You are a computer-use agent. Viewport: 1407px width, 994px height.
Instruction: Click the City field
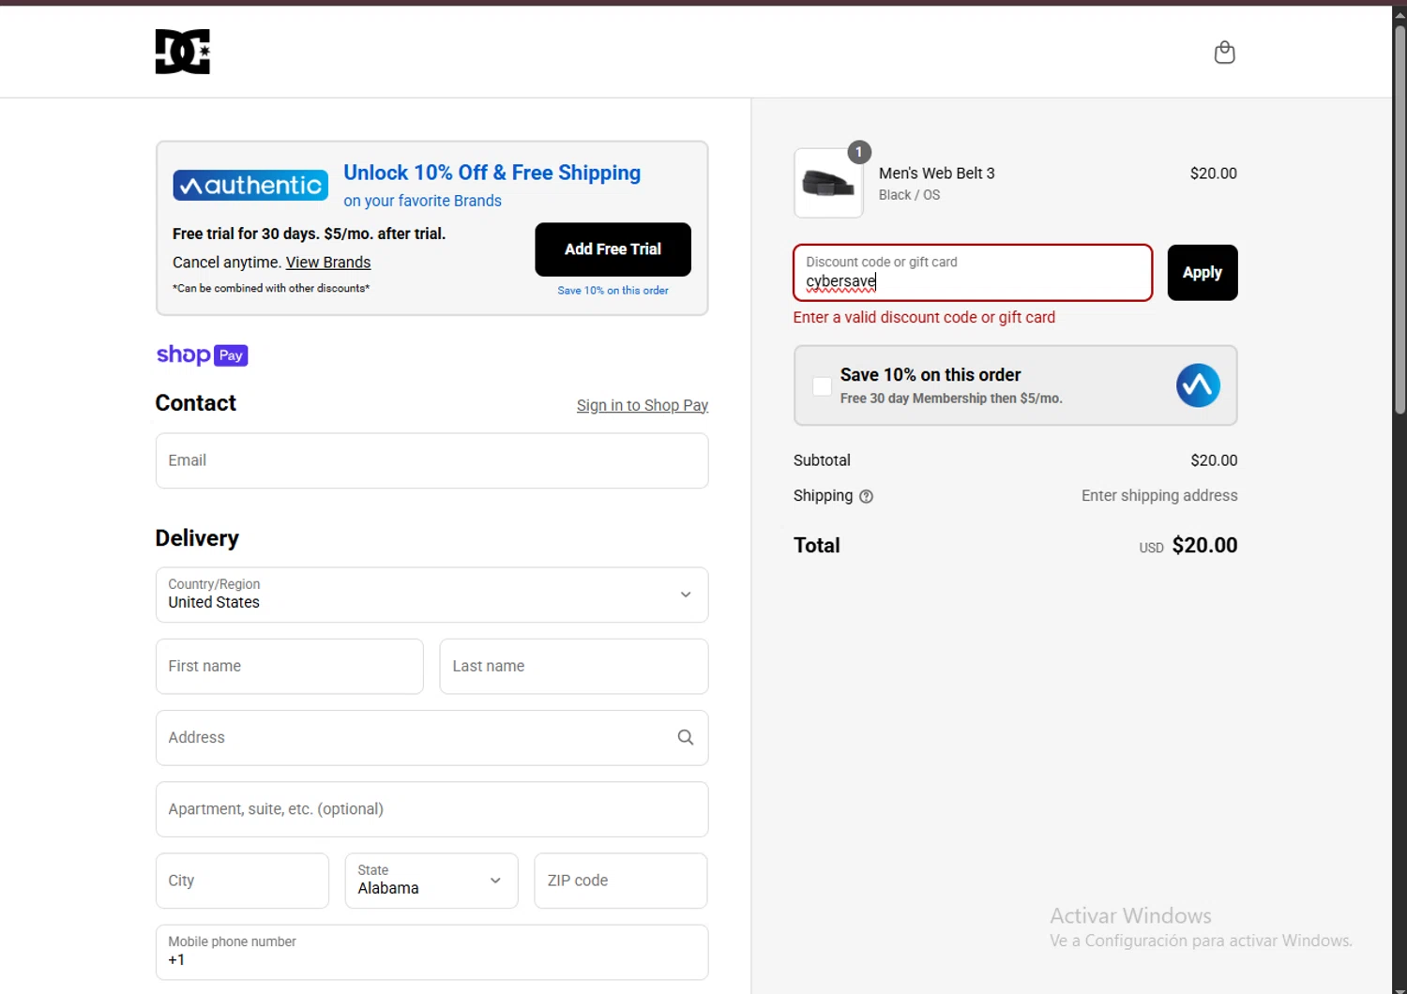tap(242, 881)
